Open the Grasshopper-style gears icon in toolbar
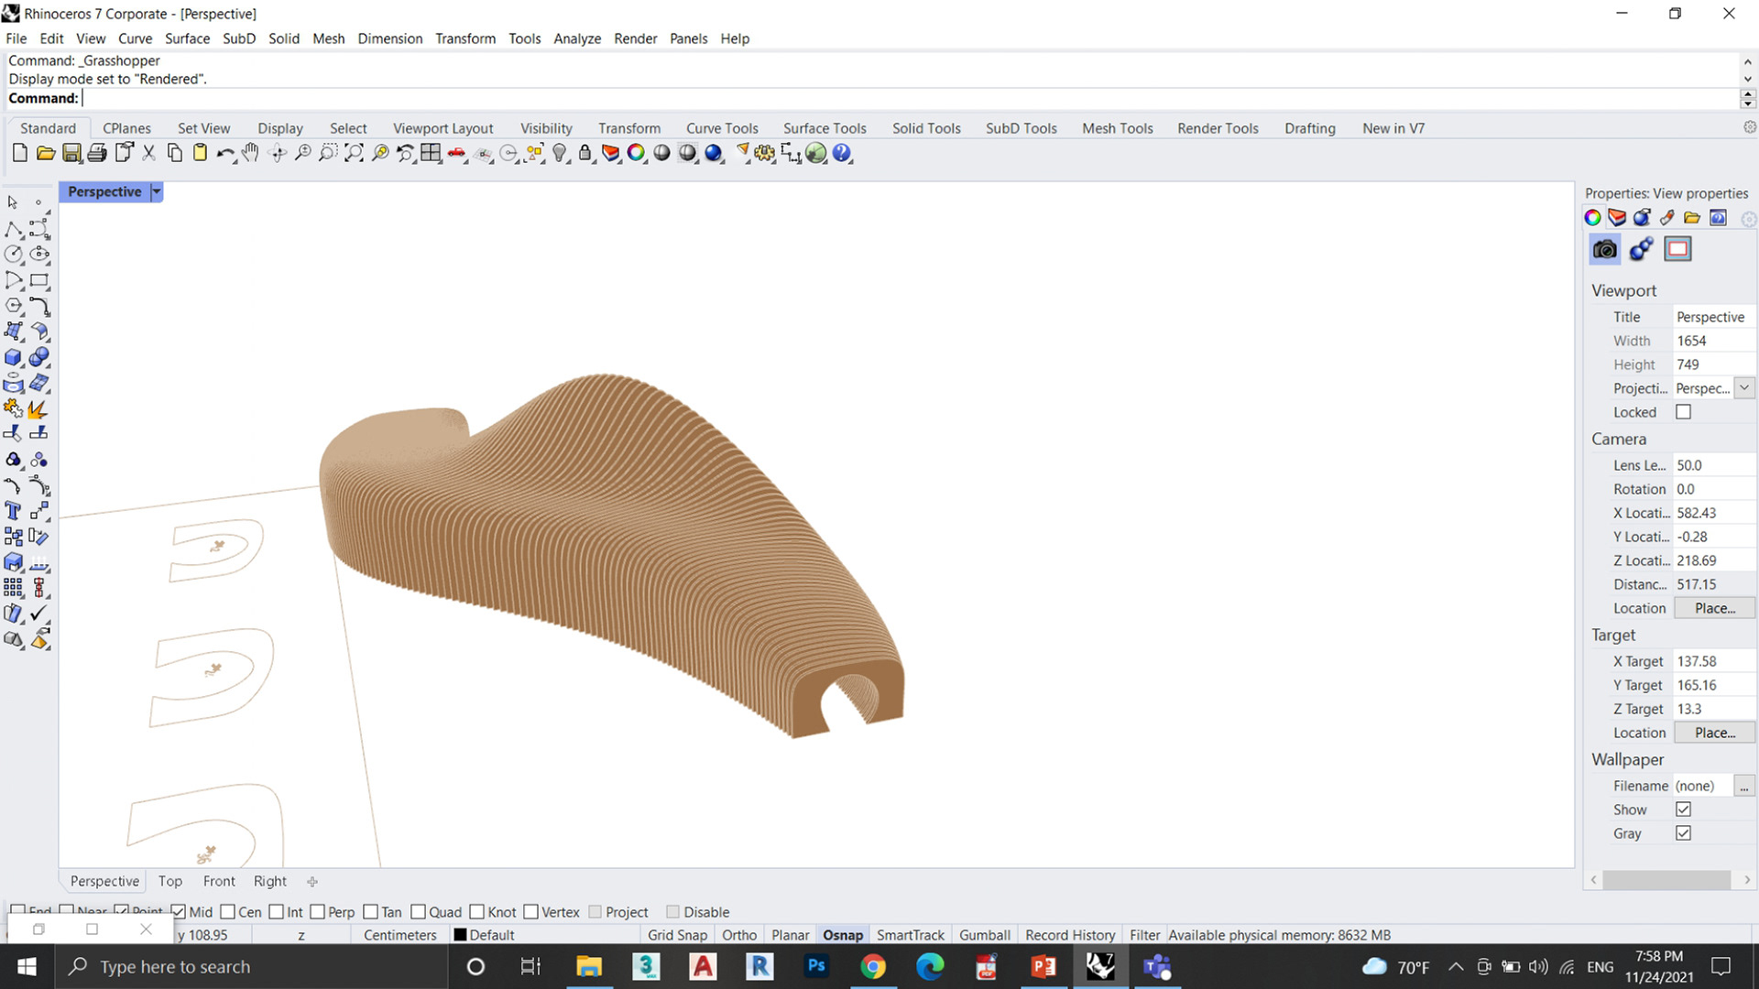The height and width of the screenshot is (989, 1759). click(763, 153)
